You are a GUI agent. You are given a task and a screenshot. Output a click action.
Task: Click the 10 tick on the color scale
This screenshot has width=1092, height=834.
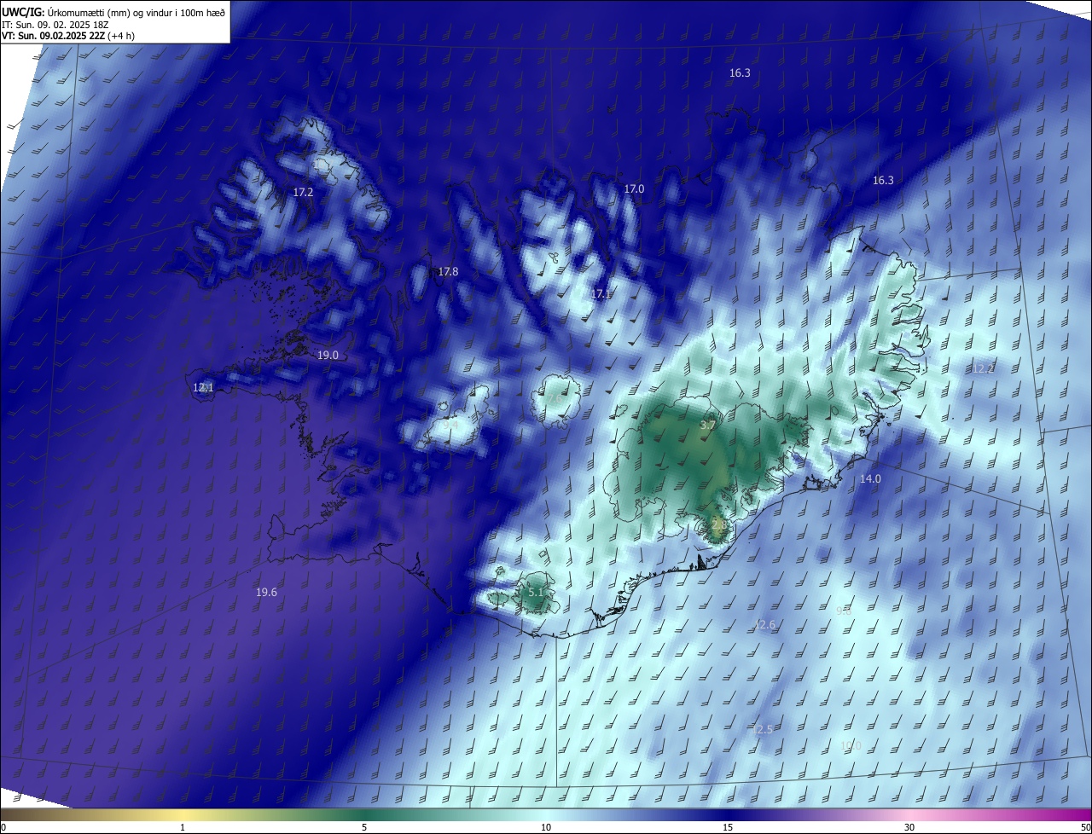click(x=546, y=827)
